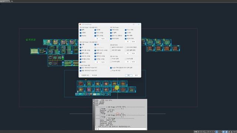Image resolution: width=237 pixels, height=133 pixels.
Task: Click the ZeroLines line in the command history
Action: click(108, 122)
